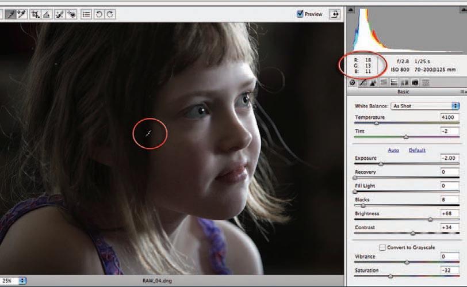467x287 pixels.
Task: Click the Temperature value field 4100
Action: pos(449,117)
